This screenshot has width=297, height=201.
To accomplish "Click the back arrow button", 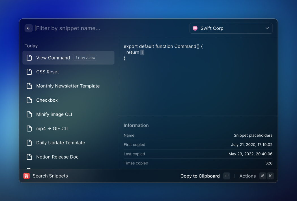I will point(29,28).
